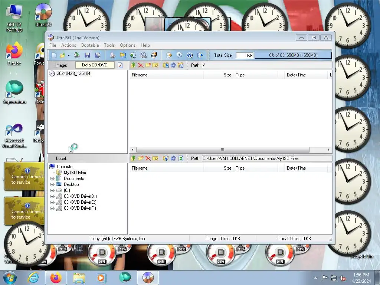Sort Local pane by Type column header
The image size is (380, 285).
(255, 168)
